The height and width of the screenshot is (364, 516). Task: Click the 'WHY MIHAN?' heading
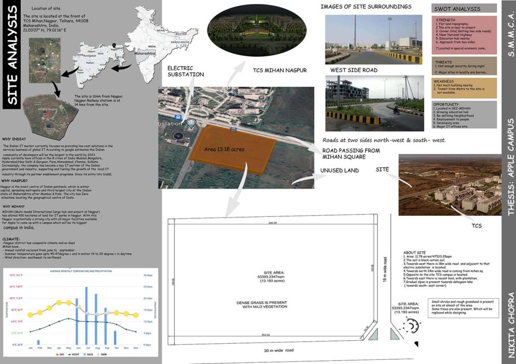click(14, 206)
